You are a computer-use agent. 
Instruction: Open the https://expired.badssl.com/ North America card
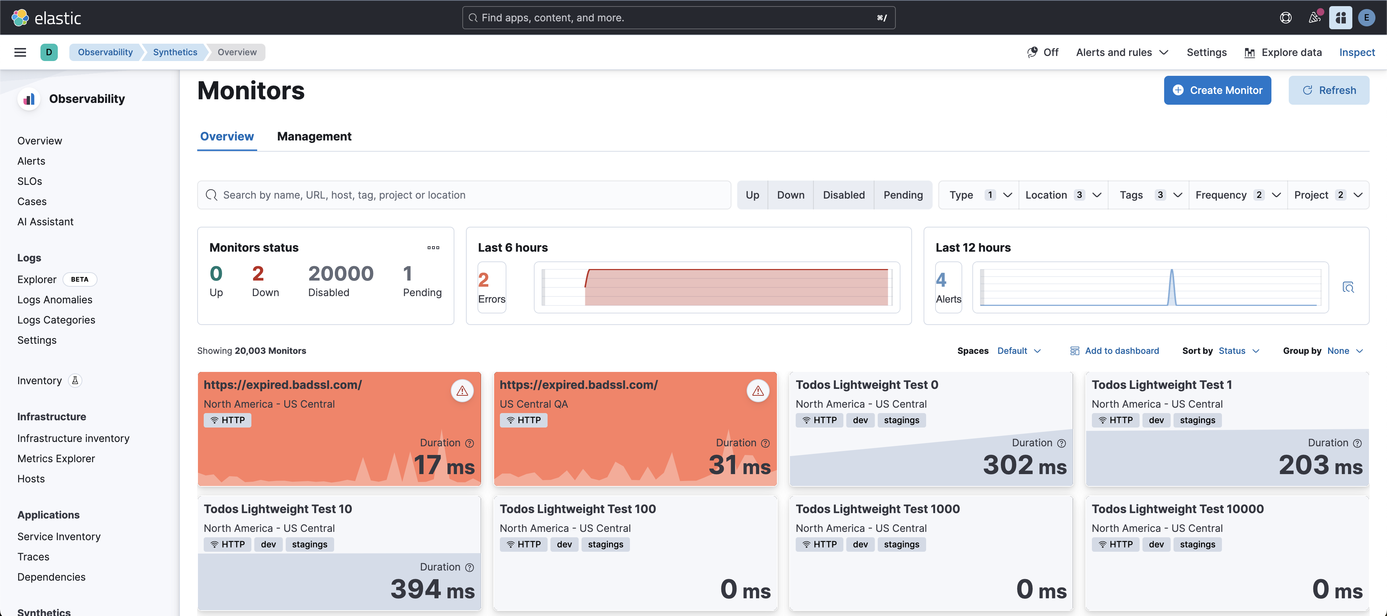(339, 429)
